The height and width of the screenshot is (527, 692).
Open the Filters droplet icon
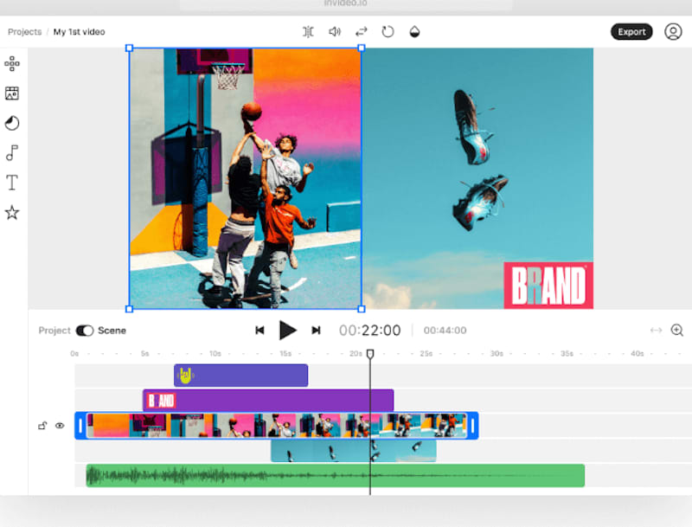(414, 31)
